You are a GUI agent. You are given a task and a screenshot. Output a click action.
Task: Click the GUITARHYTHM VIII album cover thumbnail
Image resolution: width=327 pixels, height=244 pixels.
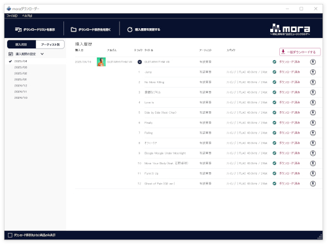[101, 62]
